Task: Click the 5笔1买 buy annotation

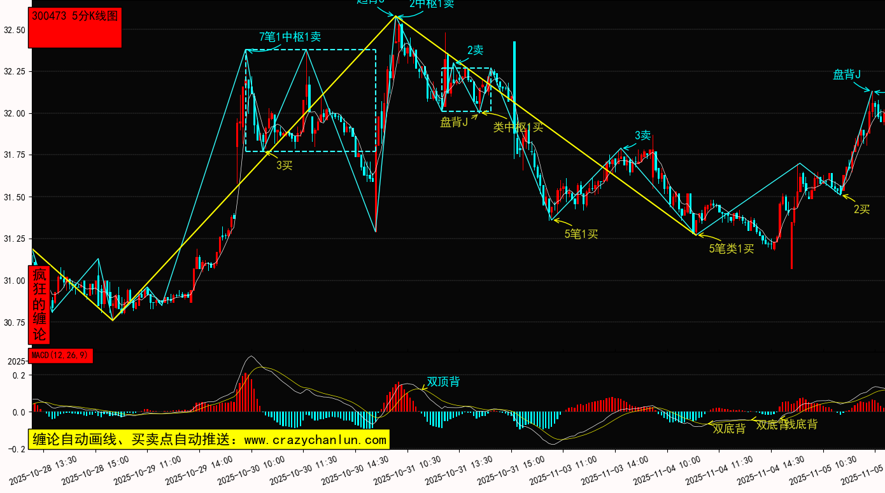Action: (581, 234)
